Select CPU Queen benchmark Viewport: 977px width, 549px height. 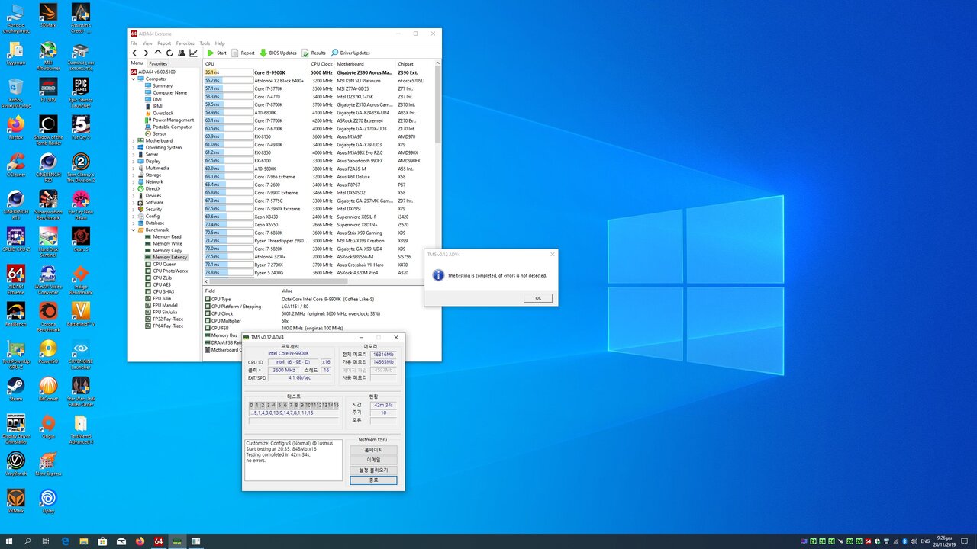point(160,264)
